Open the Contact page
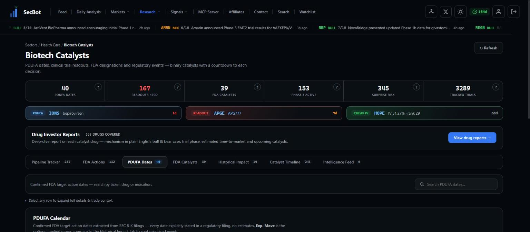This screenshot has width=530, height=232. 261,12
